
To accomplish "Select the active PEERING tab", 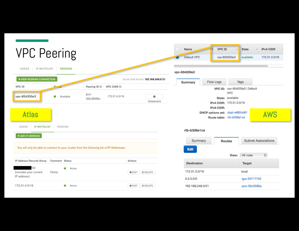I will pyautogui.click(x=66, y=69).
